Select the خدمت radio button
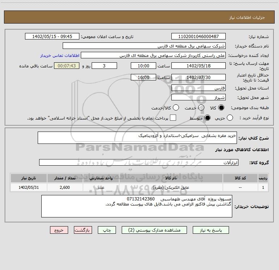This screenshot has height=270, width=279. pyautogui.click(x=201, y=108)
